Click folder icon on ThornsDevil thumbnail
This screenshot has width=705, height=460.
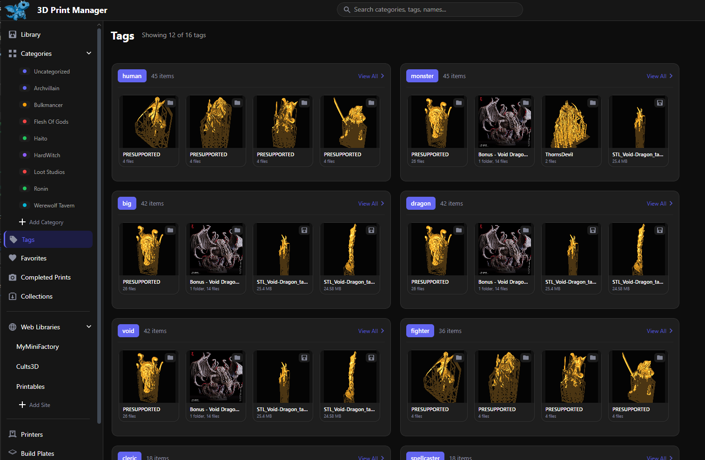(x=593, y=103)
